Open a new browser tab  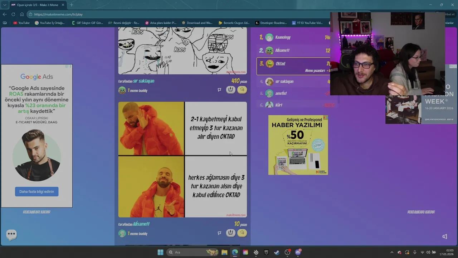pyautogui.click(x=71, y=5)
